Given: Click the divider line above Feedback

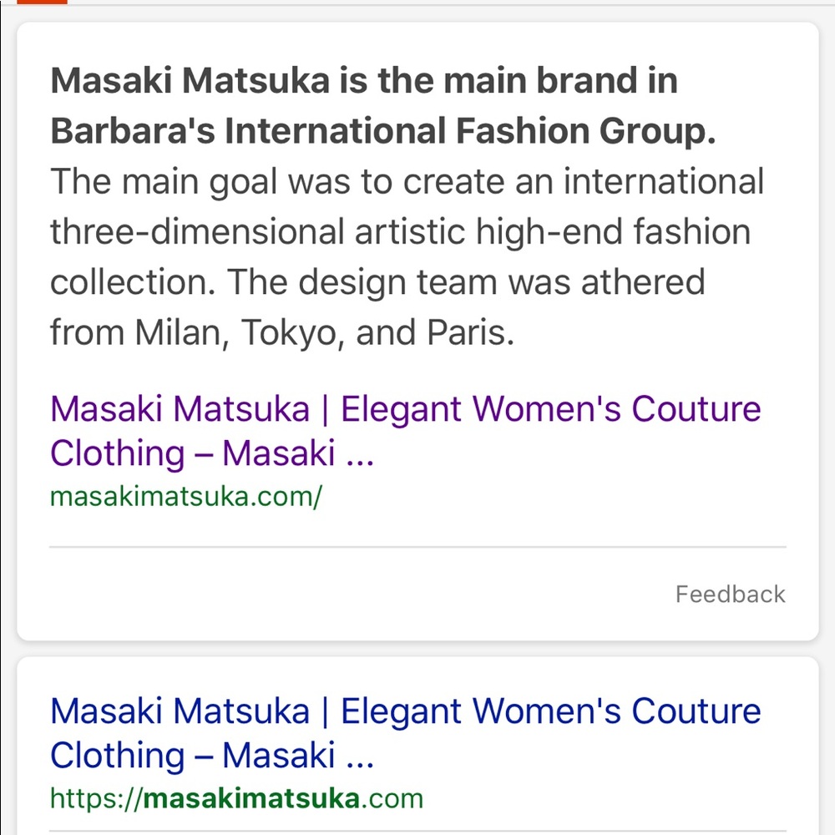Looking at the screenshot, I should tap(417, 546).
